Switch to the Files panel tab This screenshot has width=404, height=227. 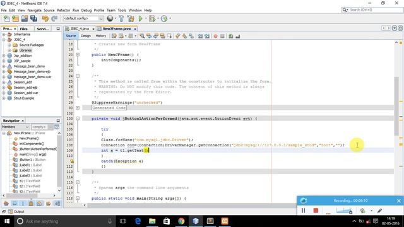pyautogui.click(x=24, y=29)
